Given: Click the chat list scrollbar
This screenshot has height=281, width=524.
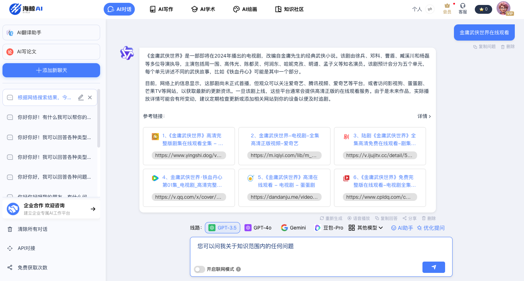Looking at the screenshot, I should (99, 118).
